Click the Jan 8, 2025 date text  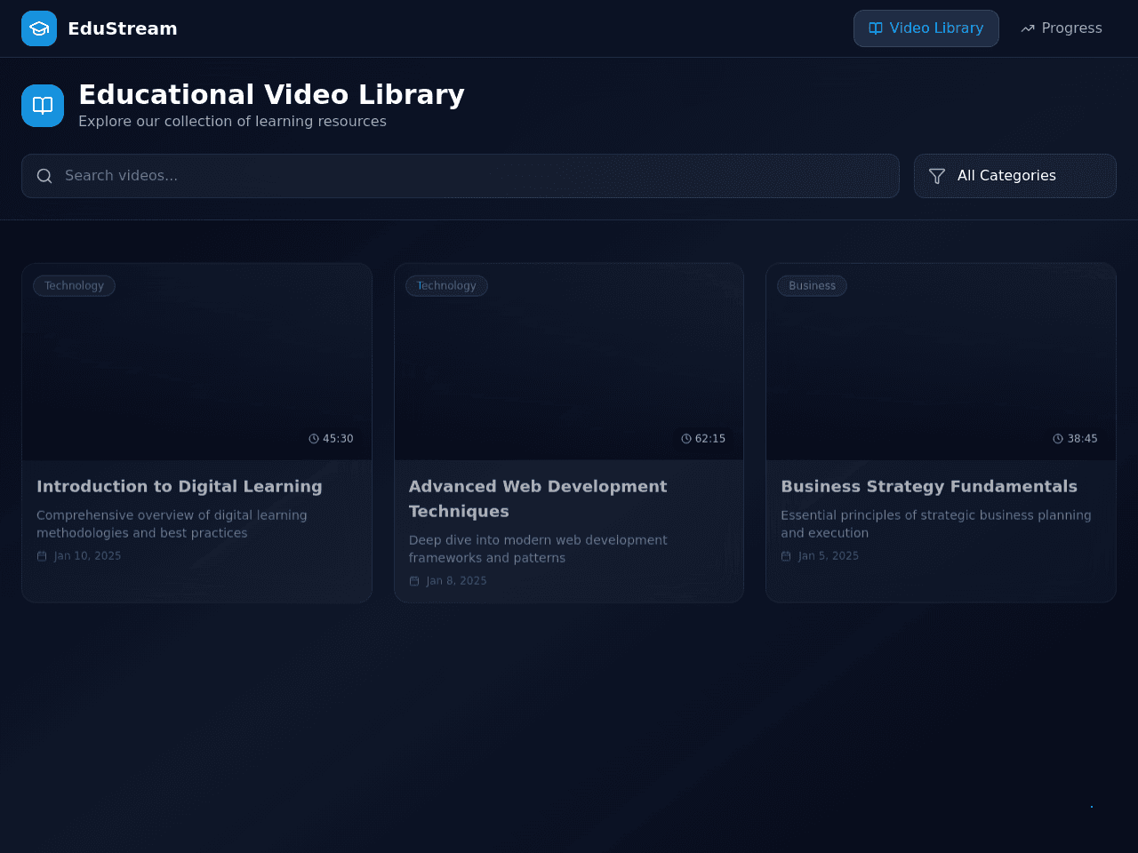point(457,581)
